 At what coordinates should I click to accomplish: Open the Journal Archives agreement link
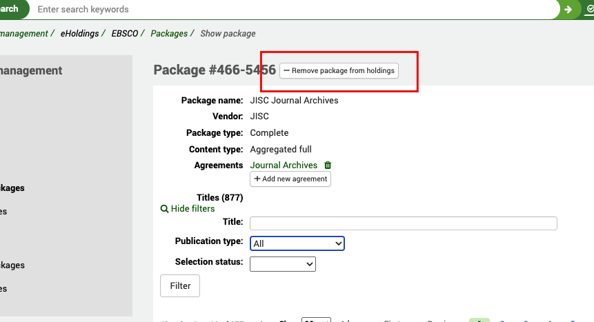click(284, 165)
